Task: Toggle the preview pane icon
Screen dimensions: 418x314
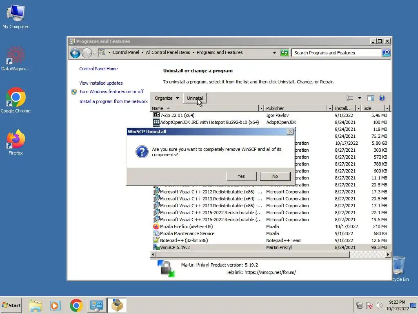Action: click(371, 98)
